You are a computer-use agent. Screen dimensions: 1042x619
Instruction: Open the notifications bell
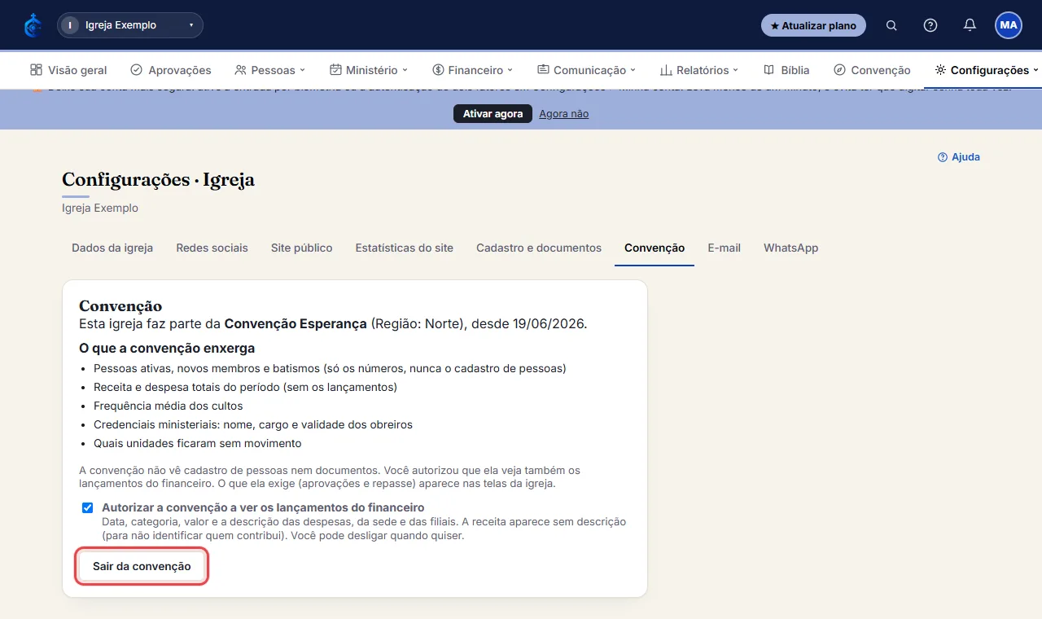[970, 25]
